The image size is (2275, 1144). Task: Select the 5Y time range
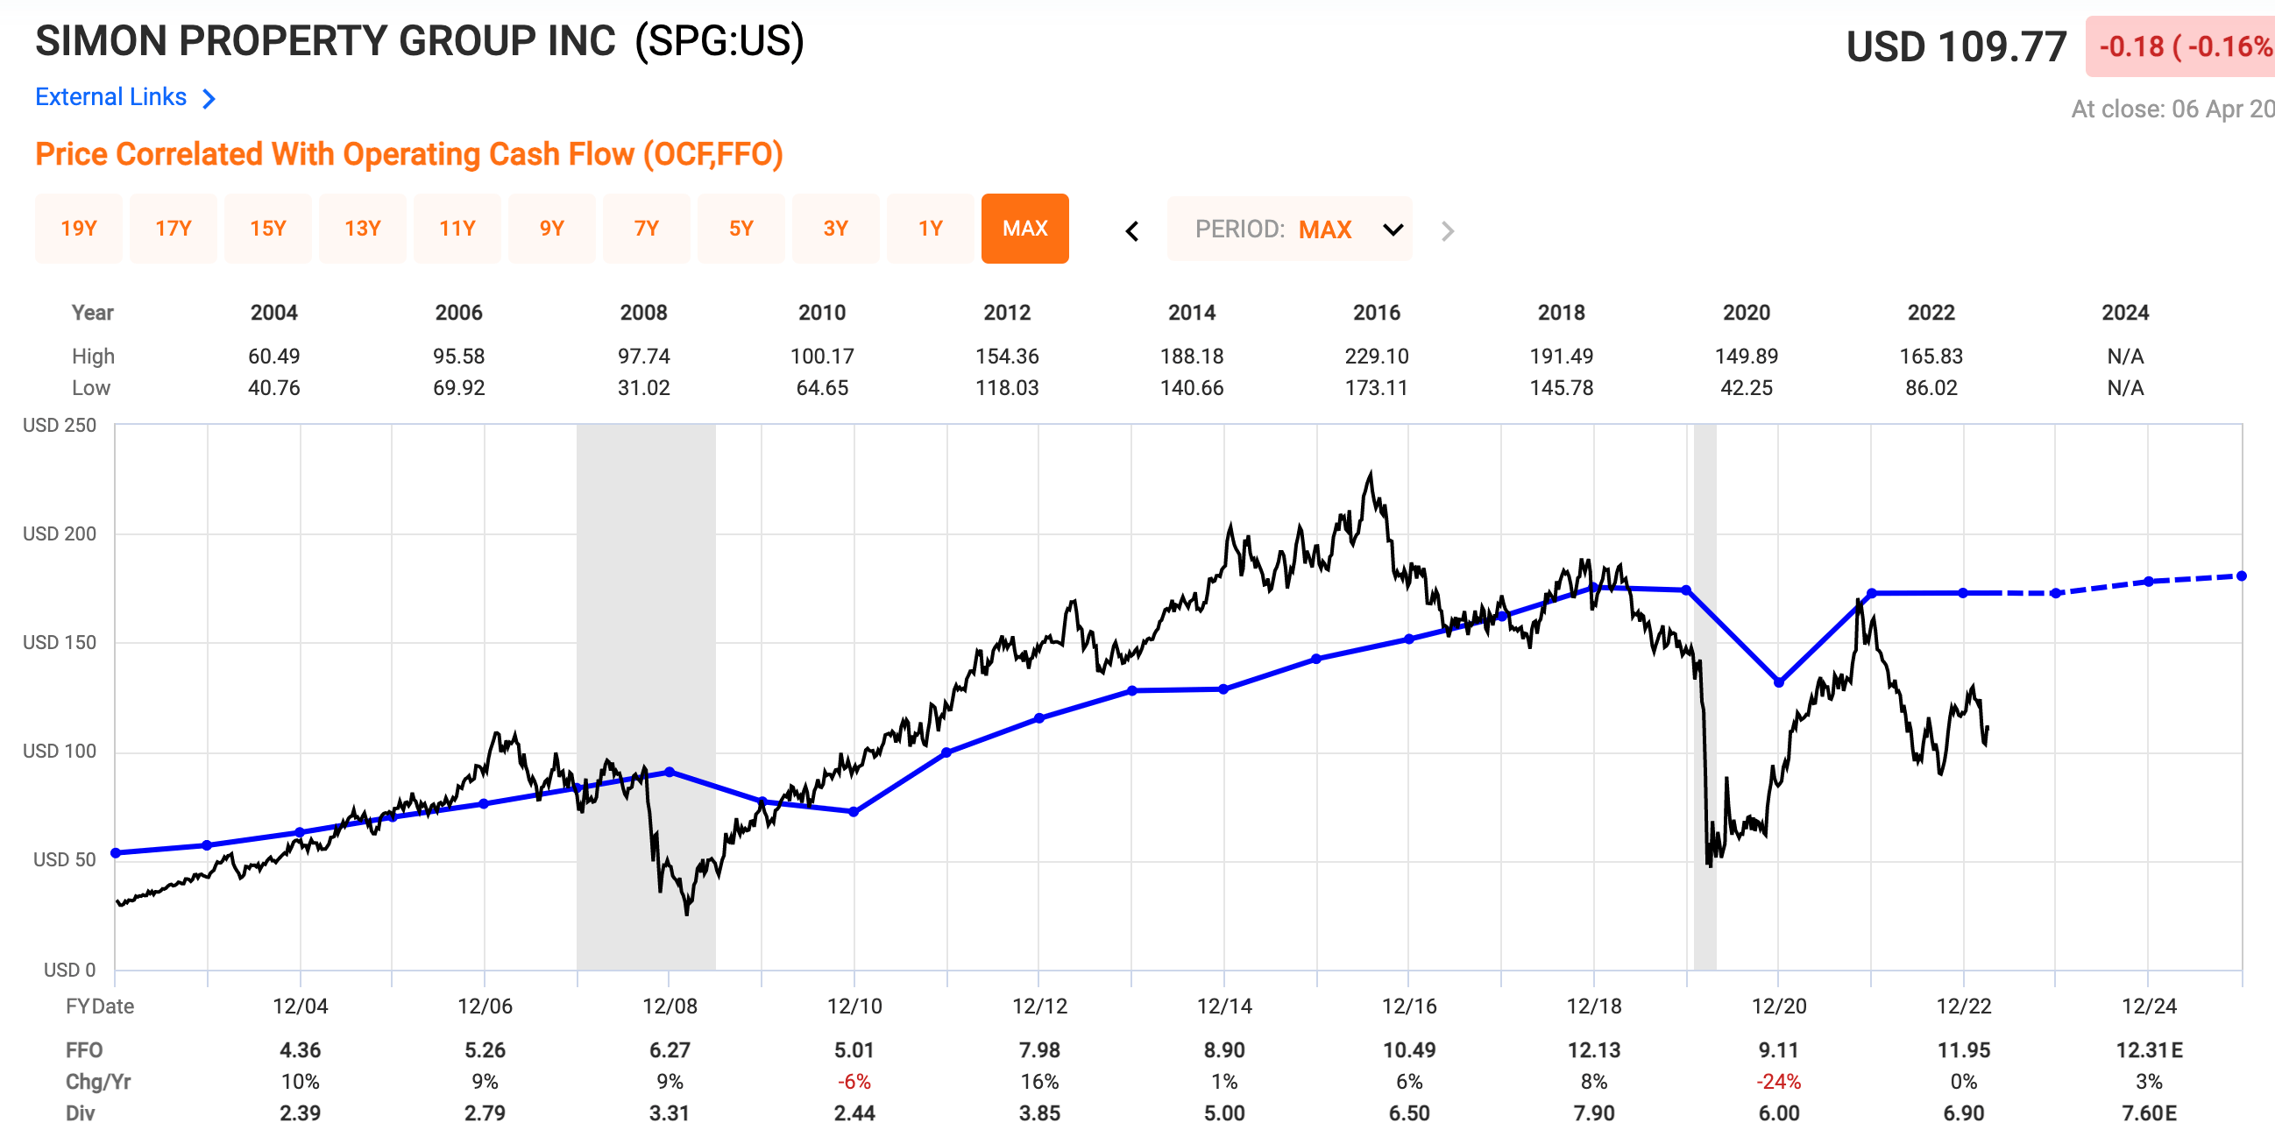point(741,229)
